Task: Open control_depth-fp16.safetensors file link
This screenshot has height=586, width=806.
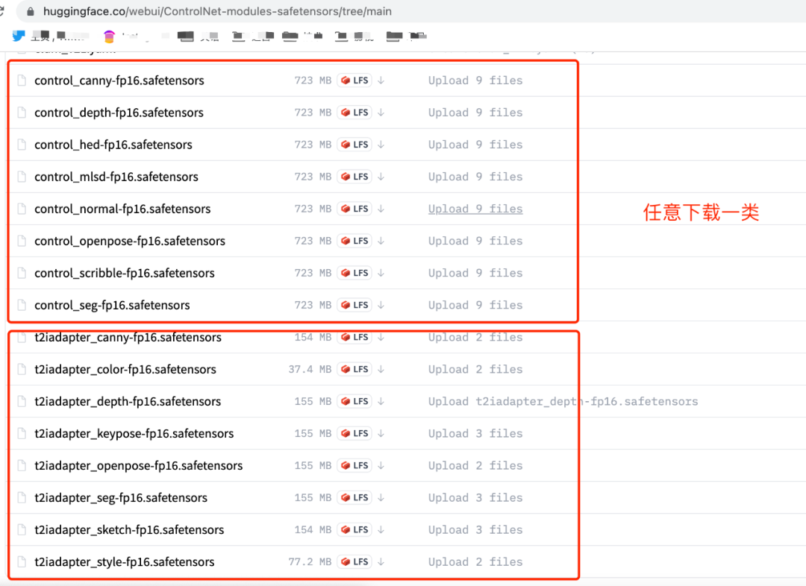Action: 119,113
